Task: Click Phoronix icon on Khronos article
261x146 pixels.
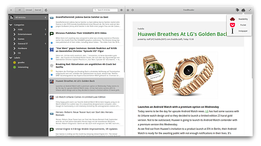Action: (52, 33)
